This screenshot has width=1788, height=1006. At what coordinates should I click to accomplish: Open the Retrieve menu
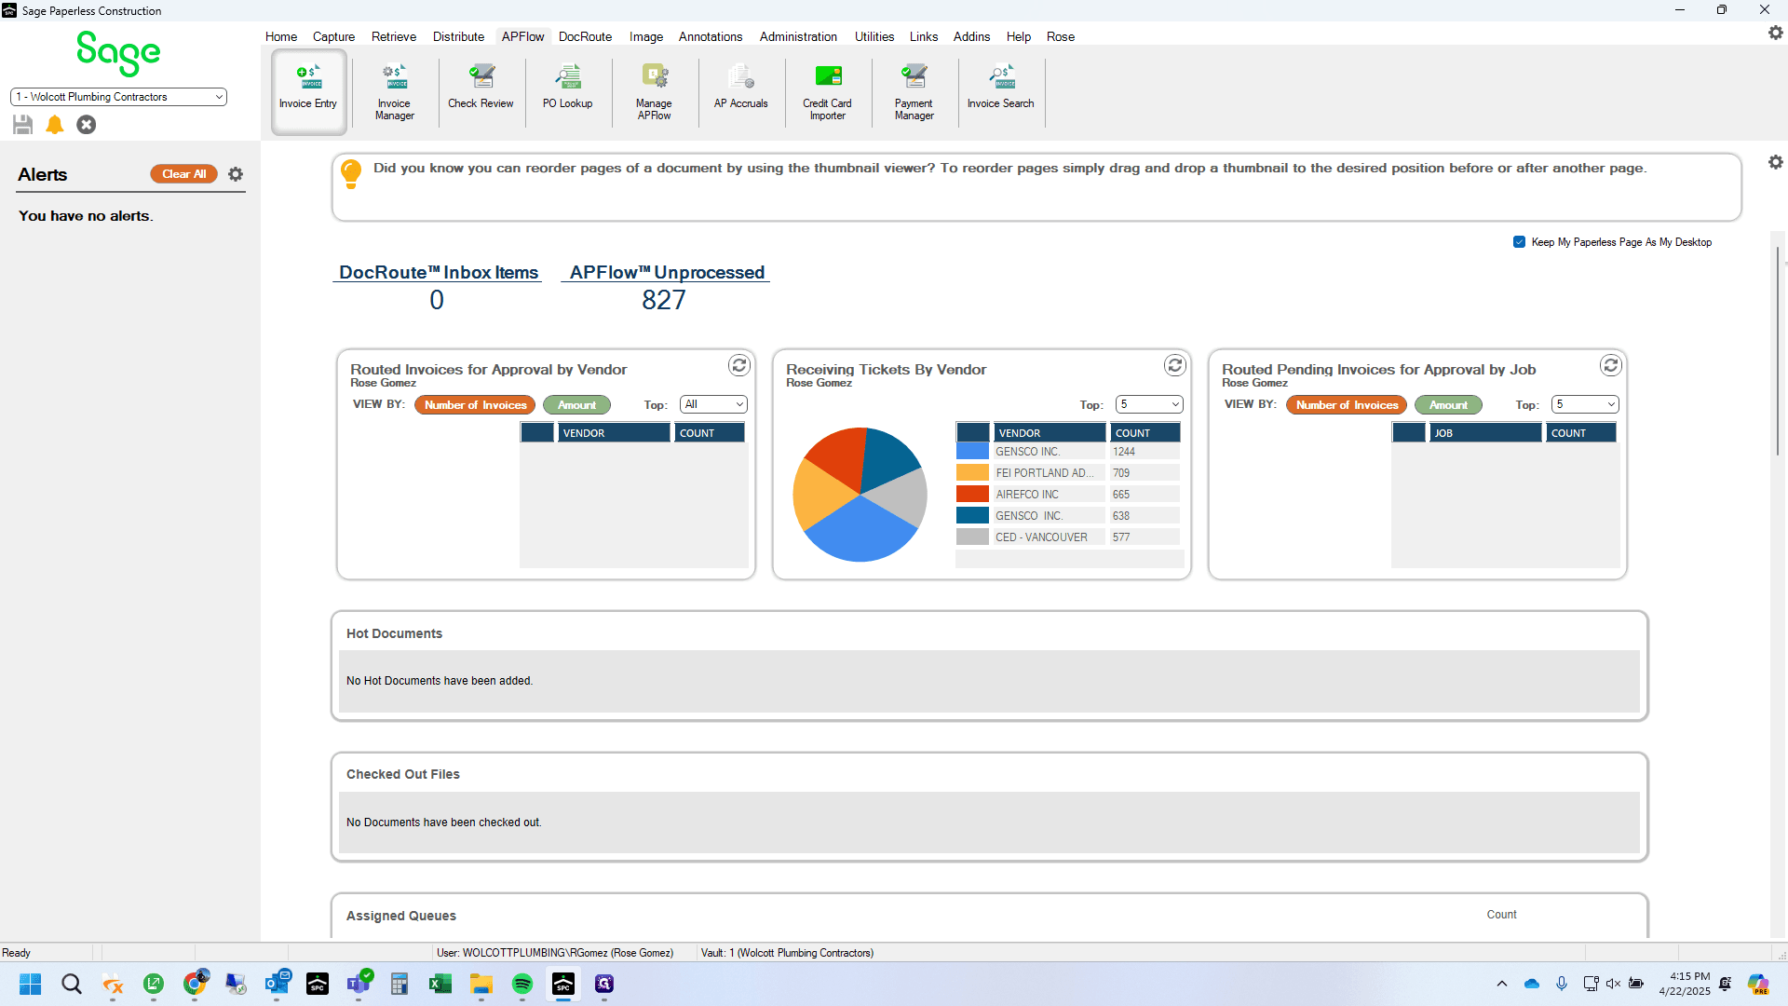click(x=394, y=36)
